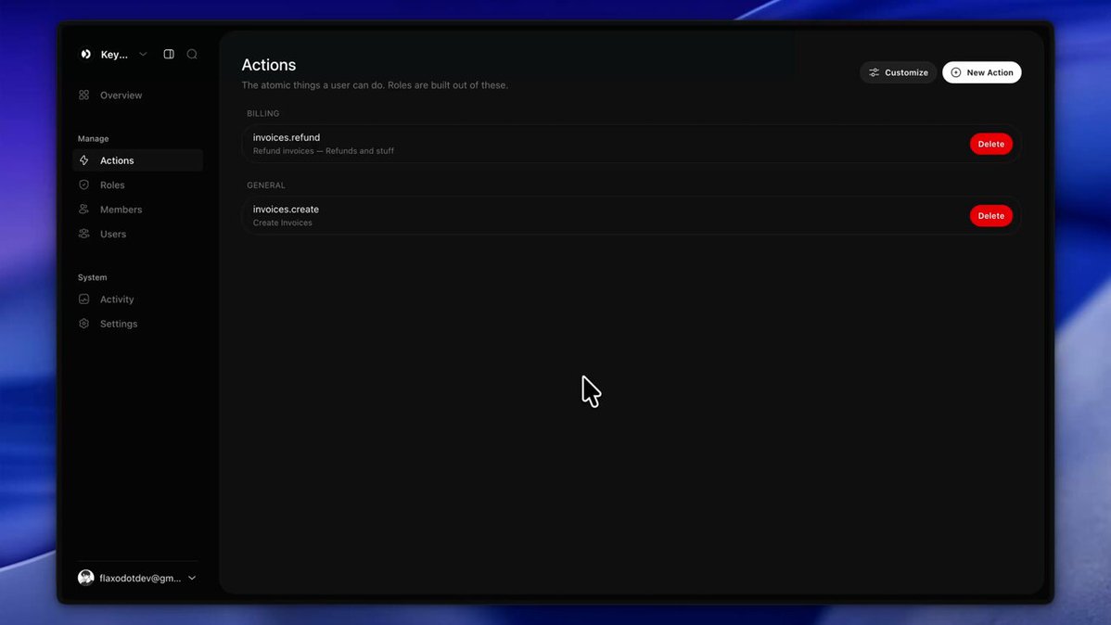Select the invoices.refund action name
The height and width of the screenshot is (625, 1111).
(x=287, y=137)
